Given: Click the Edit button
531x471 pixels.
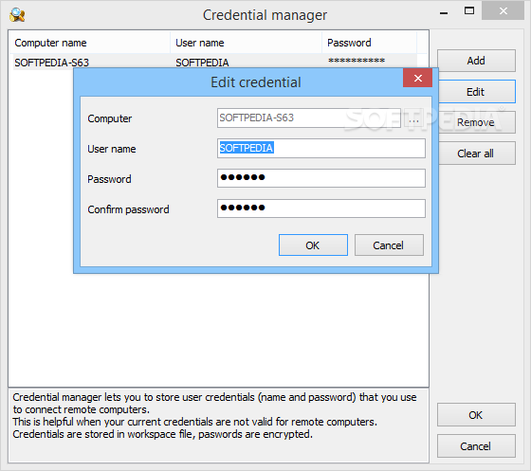Looking at the screenshot, I should click(x=476, y=92).
